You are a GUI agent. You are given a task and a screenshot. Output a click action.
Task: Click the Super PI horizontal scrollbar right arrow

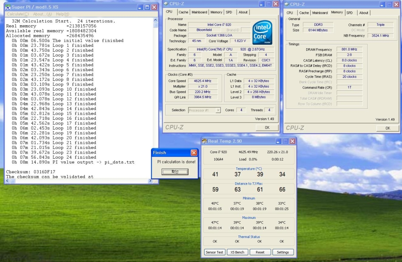click(x=150, y=181)
